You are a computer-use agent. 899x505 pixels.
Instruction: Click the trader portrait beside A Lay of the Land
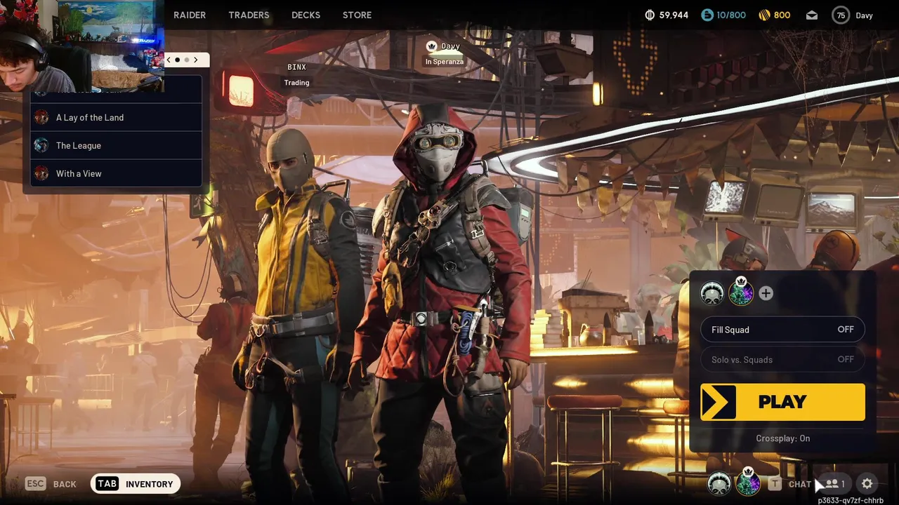click(41, 117)
